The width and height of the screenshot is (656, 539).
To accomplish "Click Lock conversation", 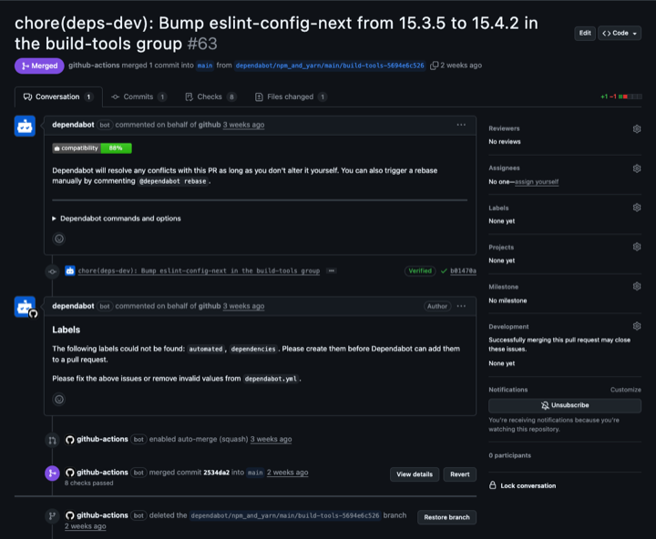I will [523, 485].
